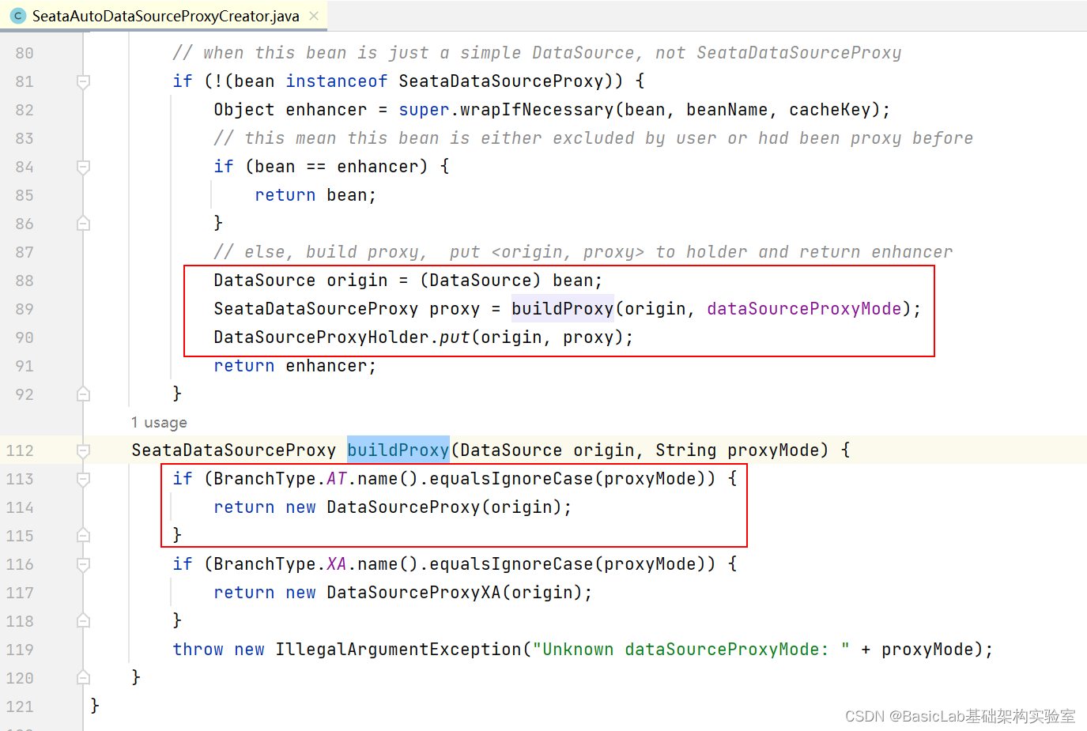The width and height of the screenshot is (1087, 731).
Task: Click the "Unknown dataSourceProxyMode: " string literal
Action: (x=691, y=650)
